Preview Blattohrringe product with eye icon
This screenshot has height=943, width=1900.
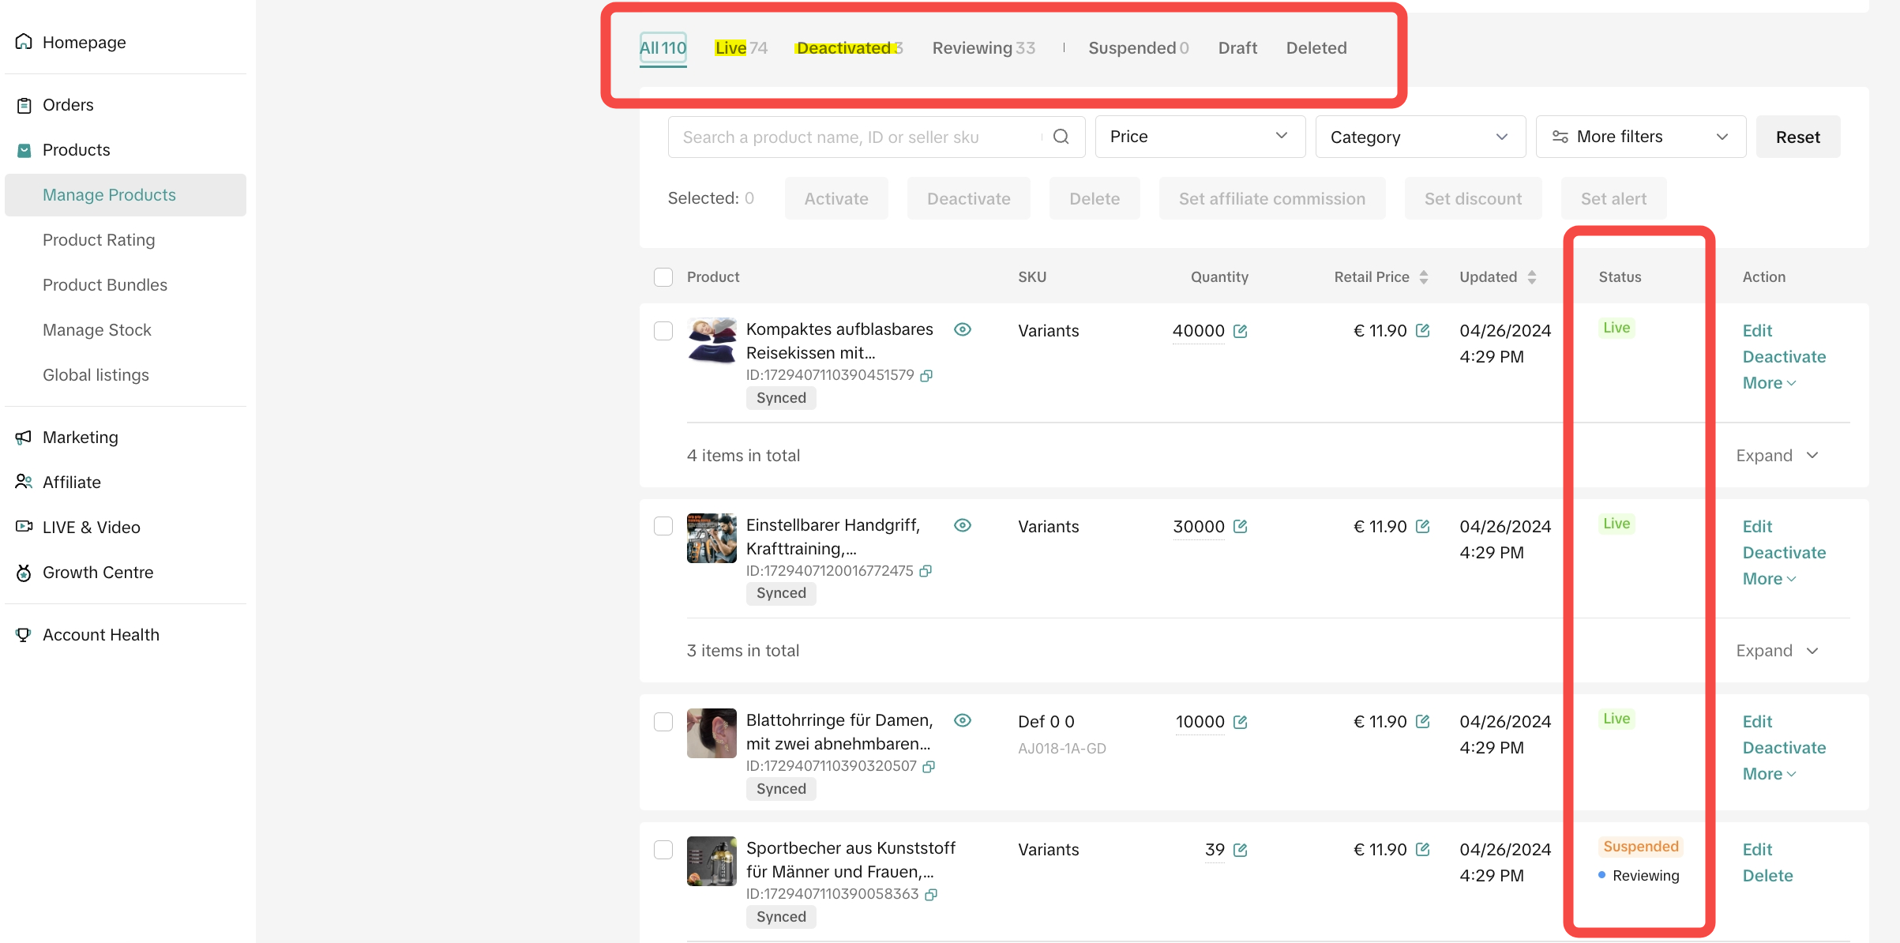(962, 720)
